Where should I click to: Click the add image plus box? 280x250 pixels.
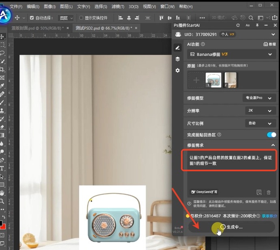click(196, 80)
